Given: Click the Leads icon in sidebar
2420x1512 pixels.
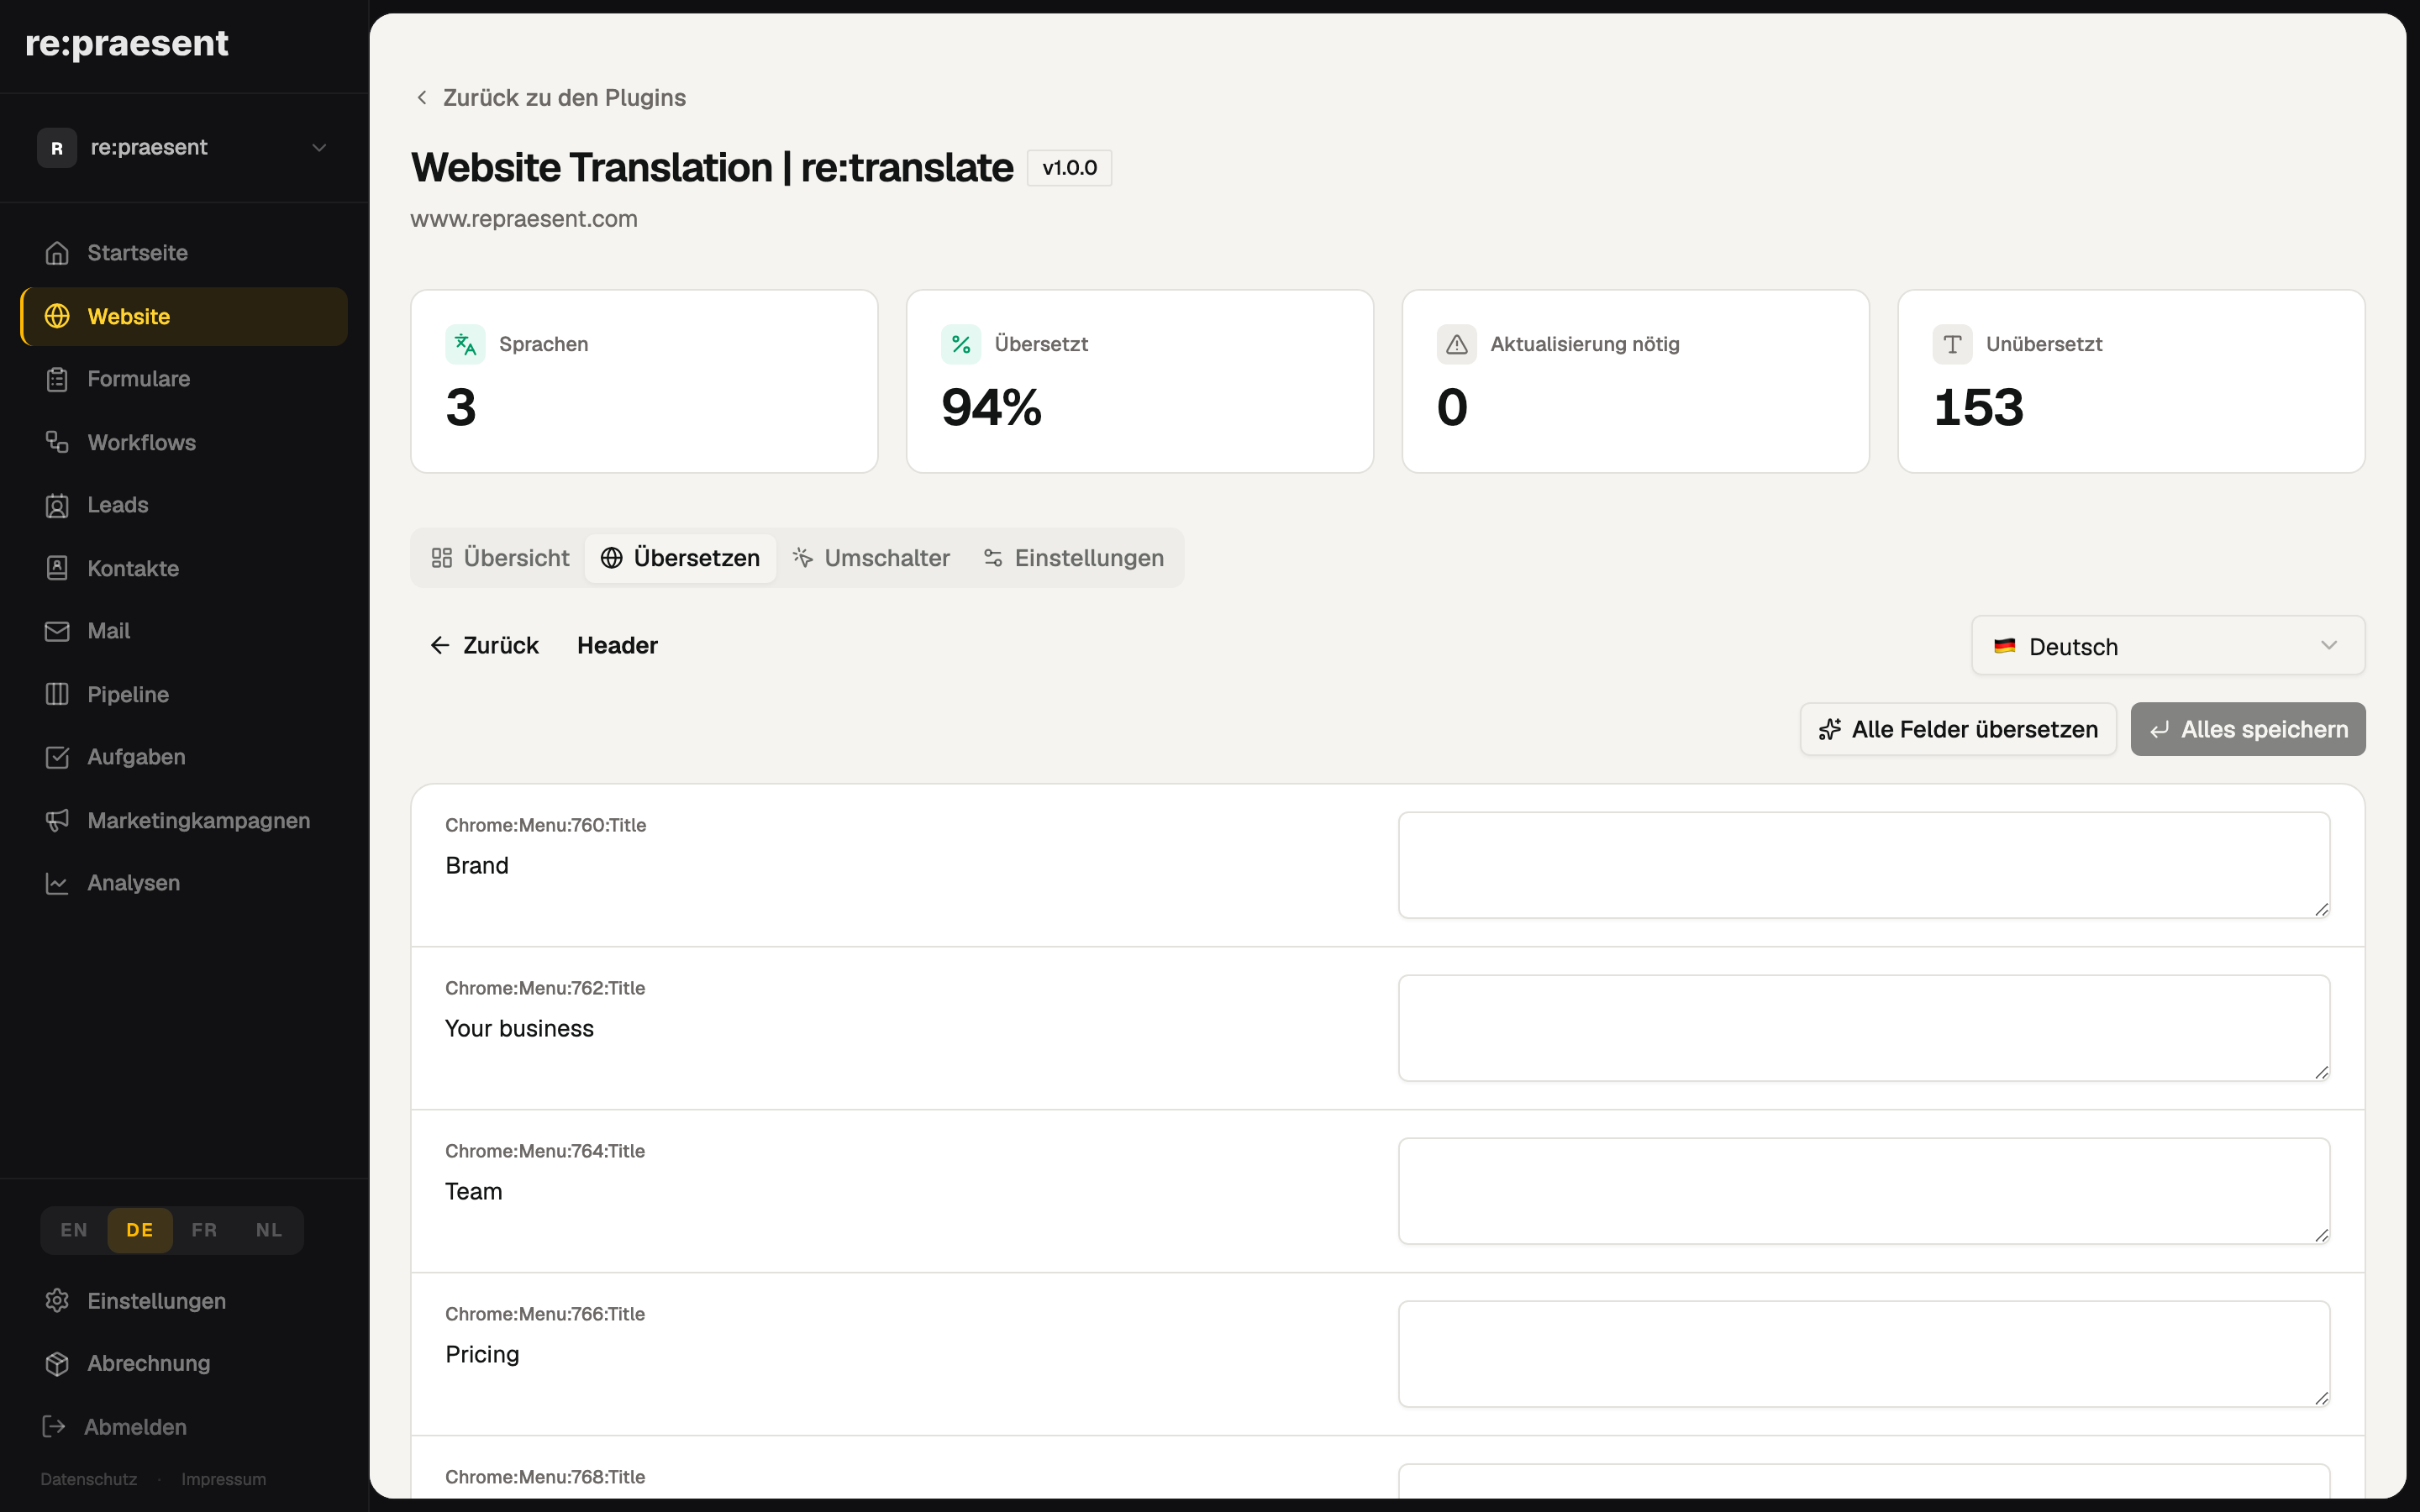Looking at the screenshot, I should pos(57,505).
